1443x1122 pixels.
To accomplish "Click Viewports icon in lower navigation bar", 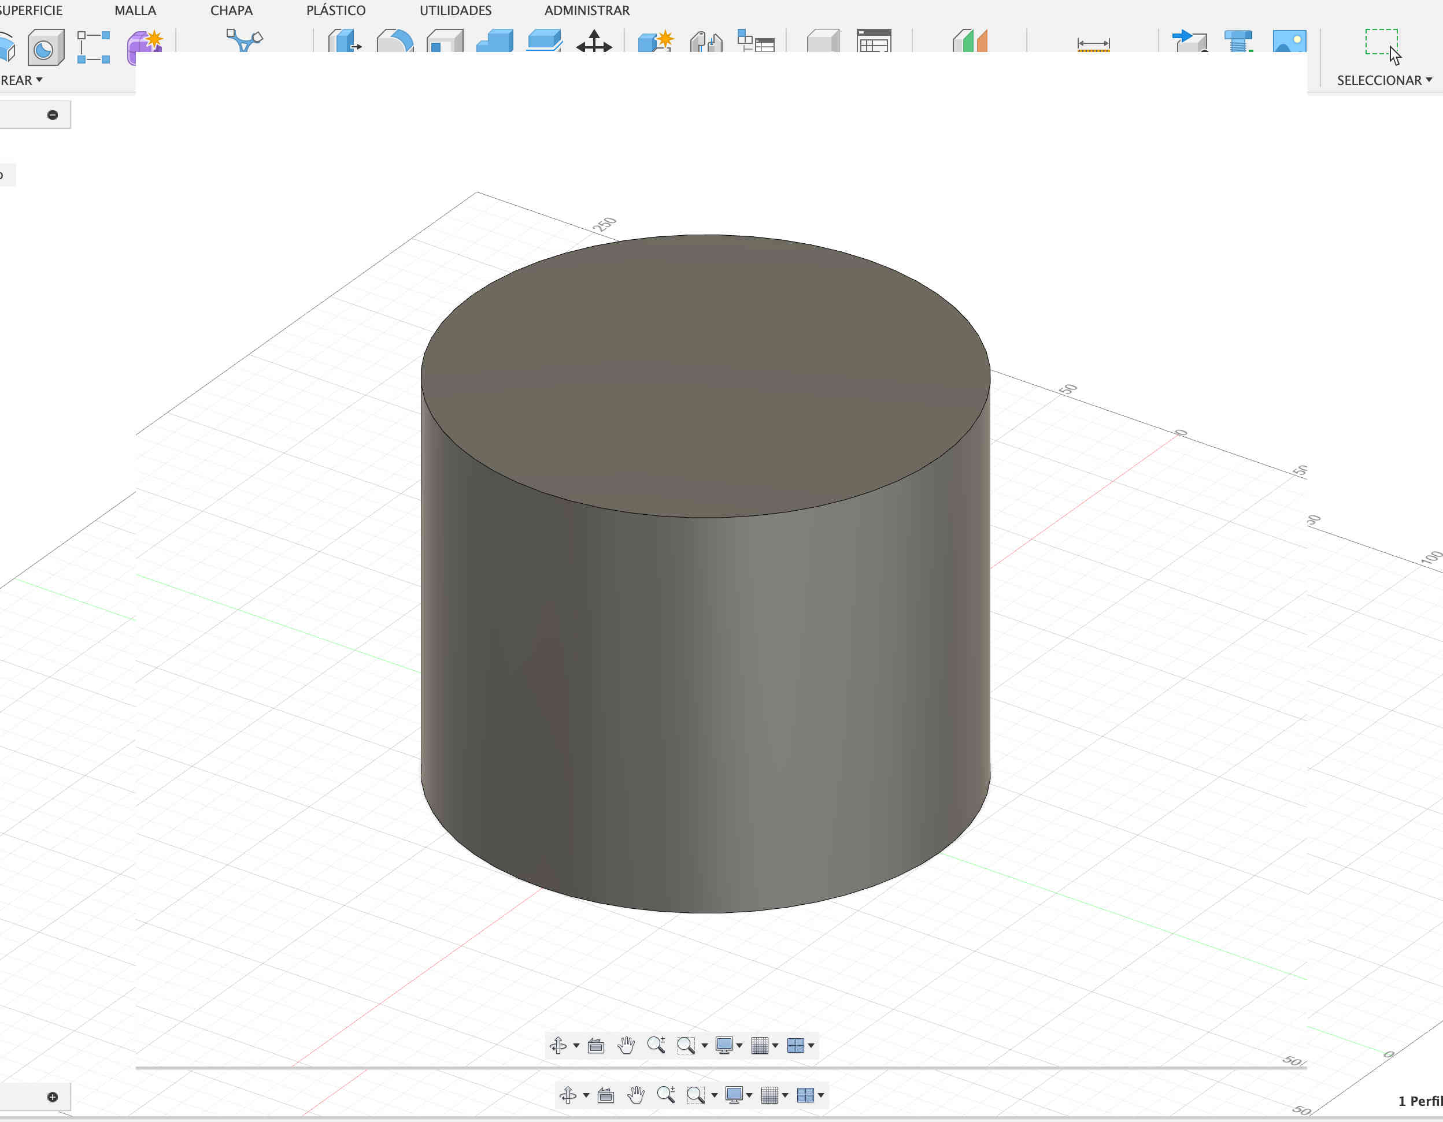I will [805, 1095].
